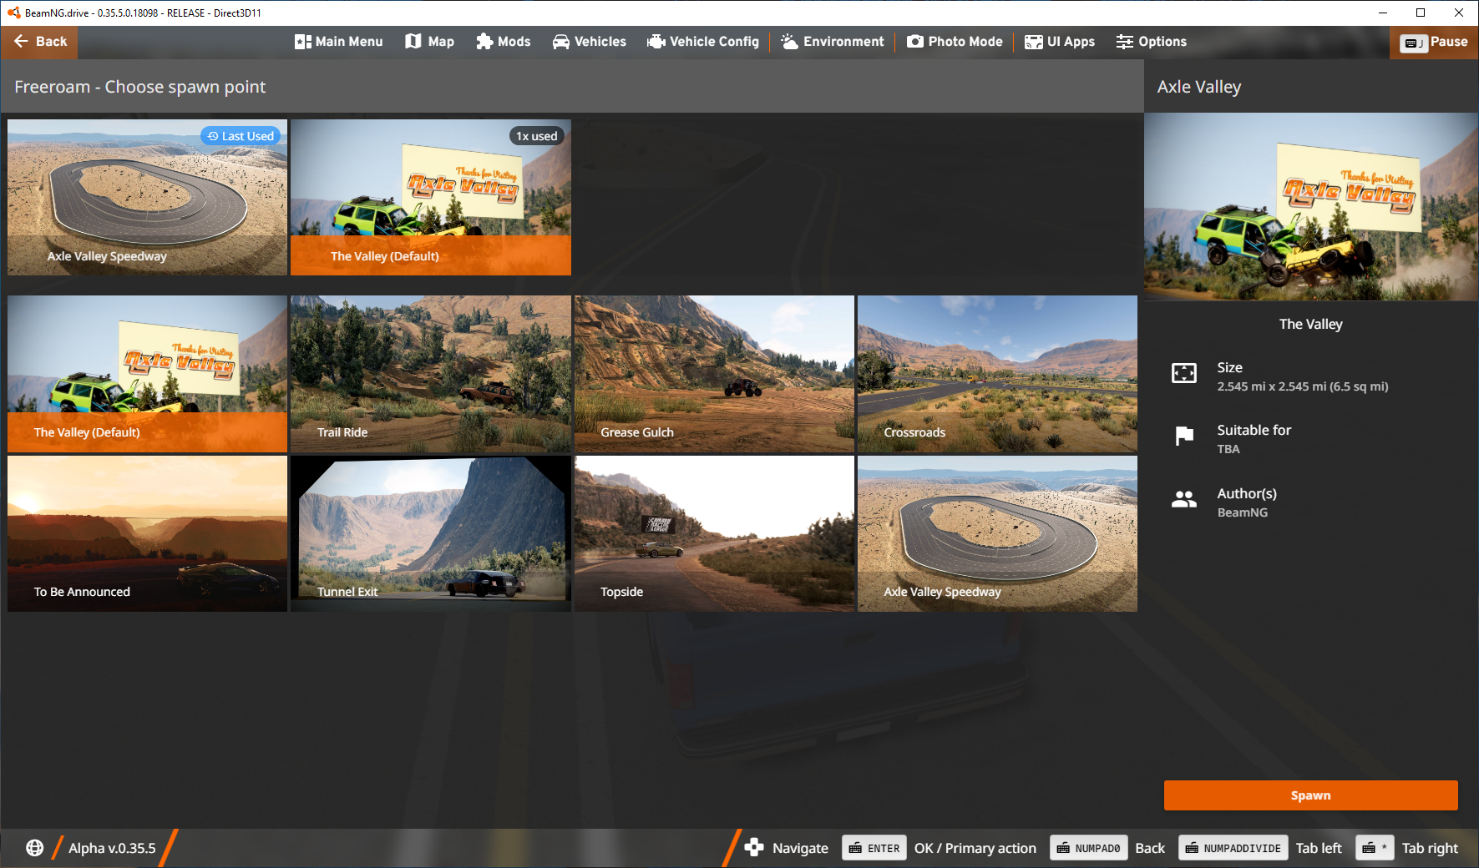Click the globe language icon
This screenshot has width=1479, height=868.
pos(34,848)
